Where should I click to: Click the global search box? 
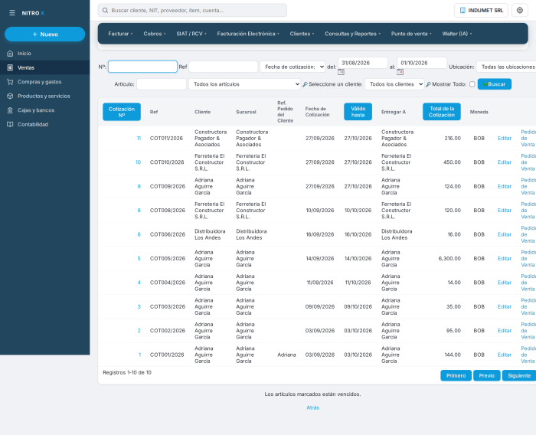[x=192, y=10]
